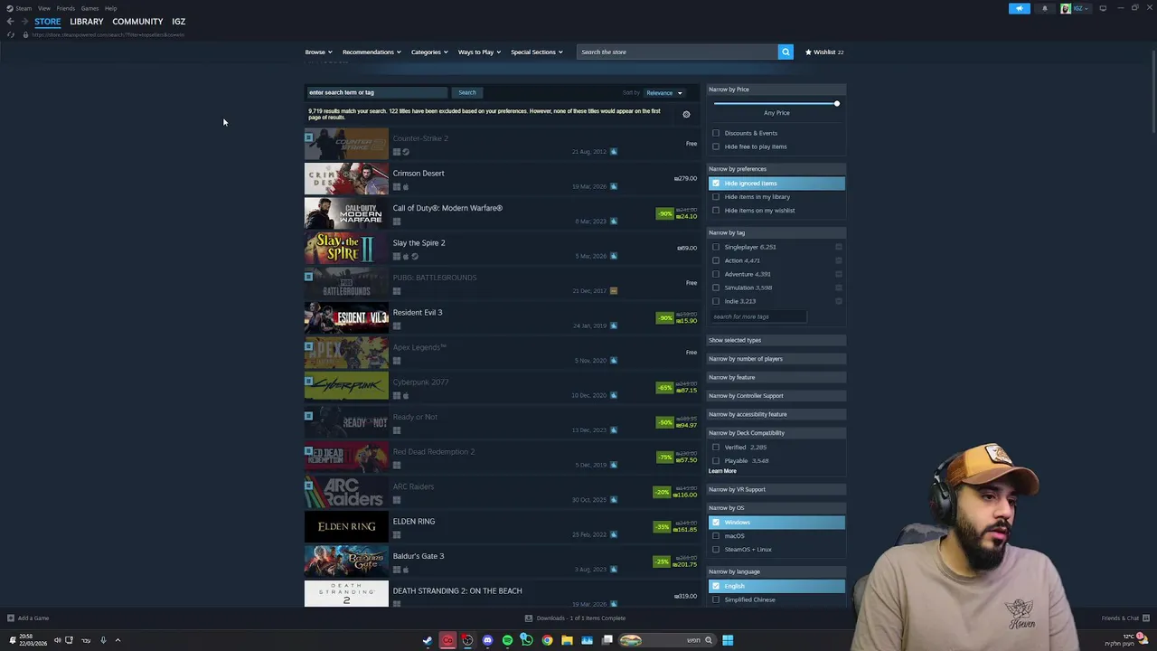Go to the COMMUNITY tab
The height and width of the screenshot is (651, 1157).
[137, 21]
